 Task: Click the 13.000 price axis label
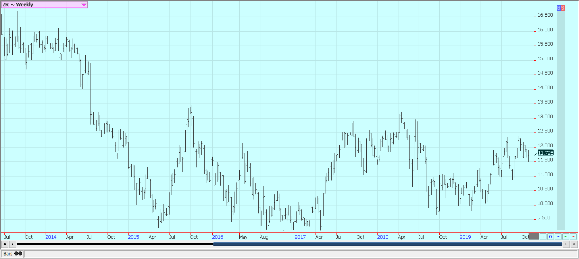pos(545,117)
